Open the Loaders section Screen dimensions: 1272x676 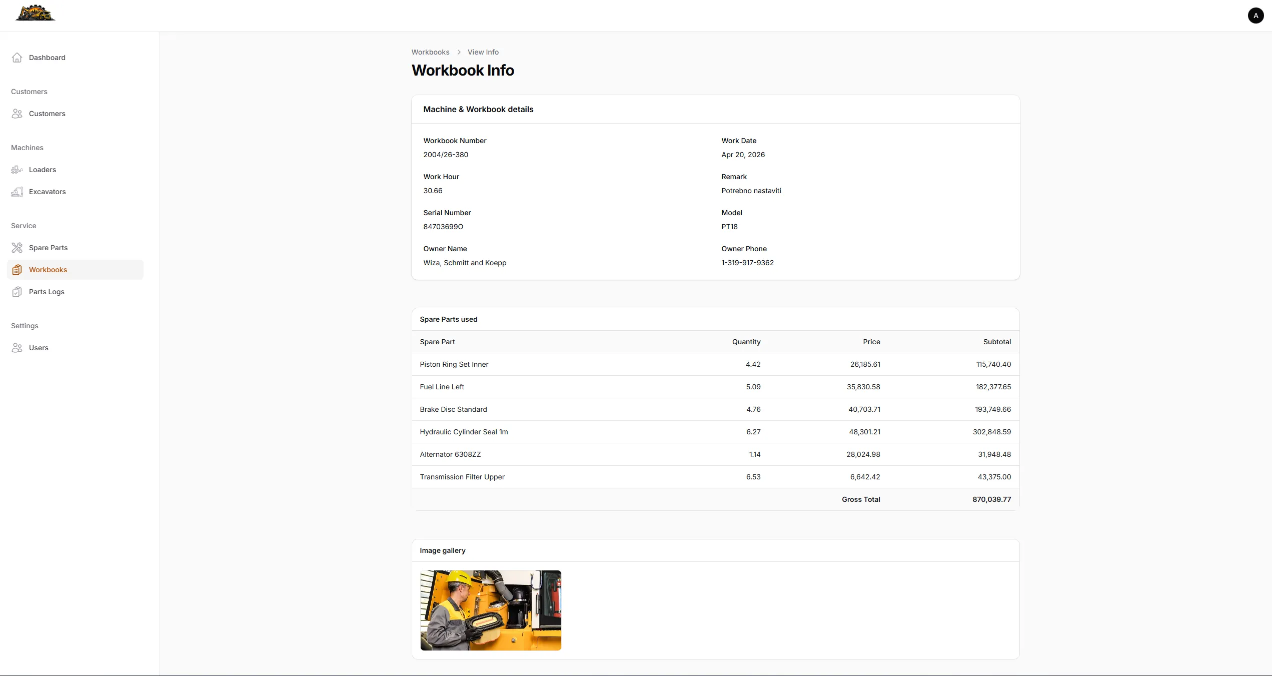click(75, 170)
